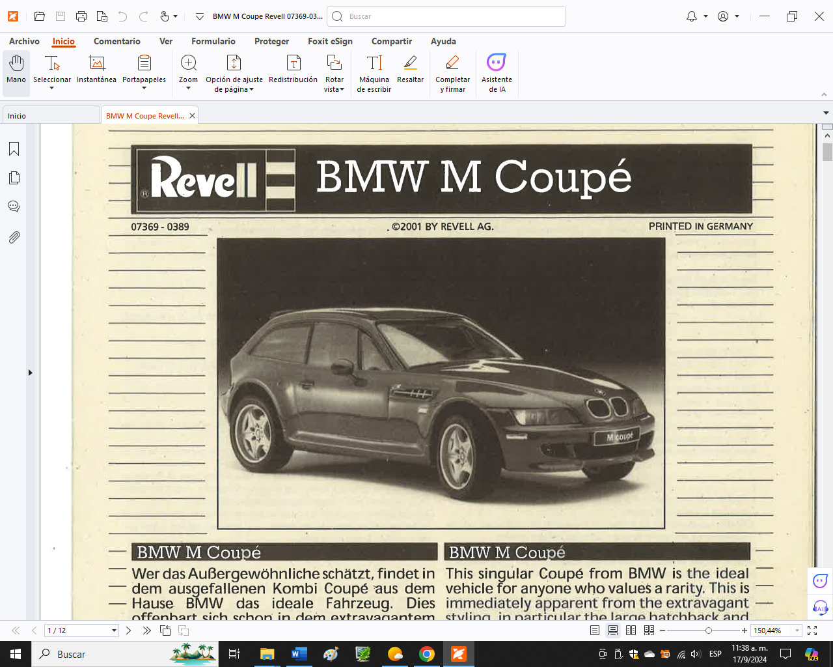Viewport: 833px width, 667px height.
Task: Open the AI assistant floating button
Action: 820,580
